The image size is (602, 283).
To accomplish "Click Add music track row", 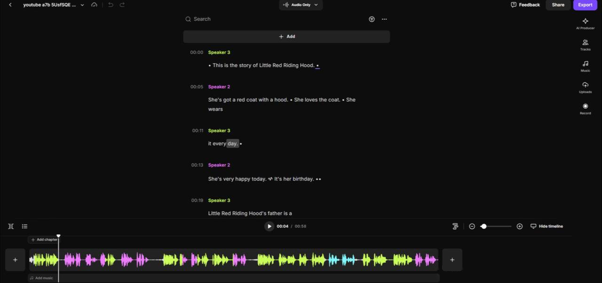I will pyautogui.click(x=234, y=278).
